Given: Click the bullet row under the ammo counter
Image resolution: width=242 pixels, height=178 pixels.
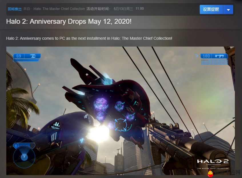Looking at the screenshot, I should coord(214,62).
